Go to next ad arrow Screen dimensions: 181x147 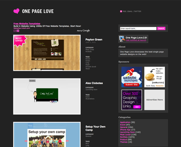[18, 31]
